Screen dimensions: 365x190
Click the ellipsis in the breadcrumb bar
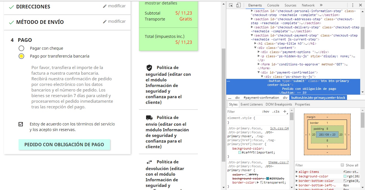coord(230,98)
